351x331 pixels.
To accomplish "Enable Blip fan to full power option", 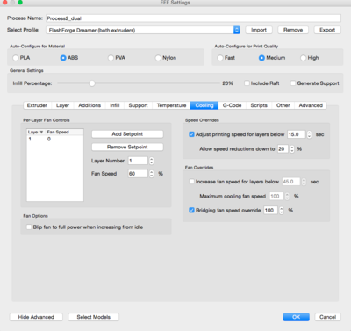I will [29, 227].
